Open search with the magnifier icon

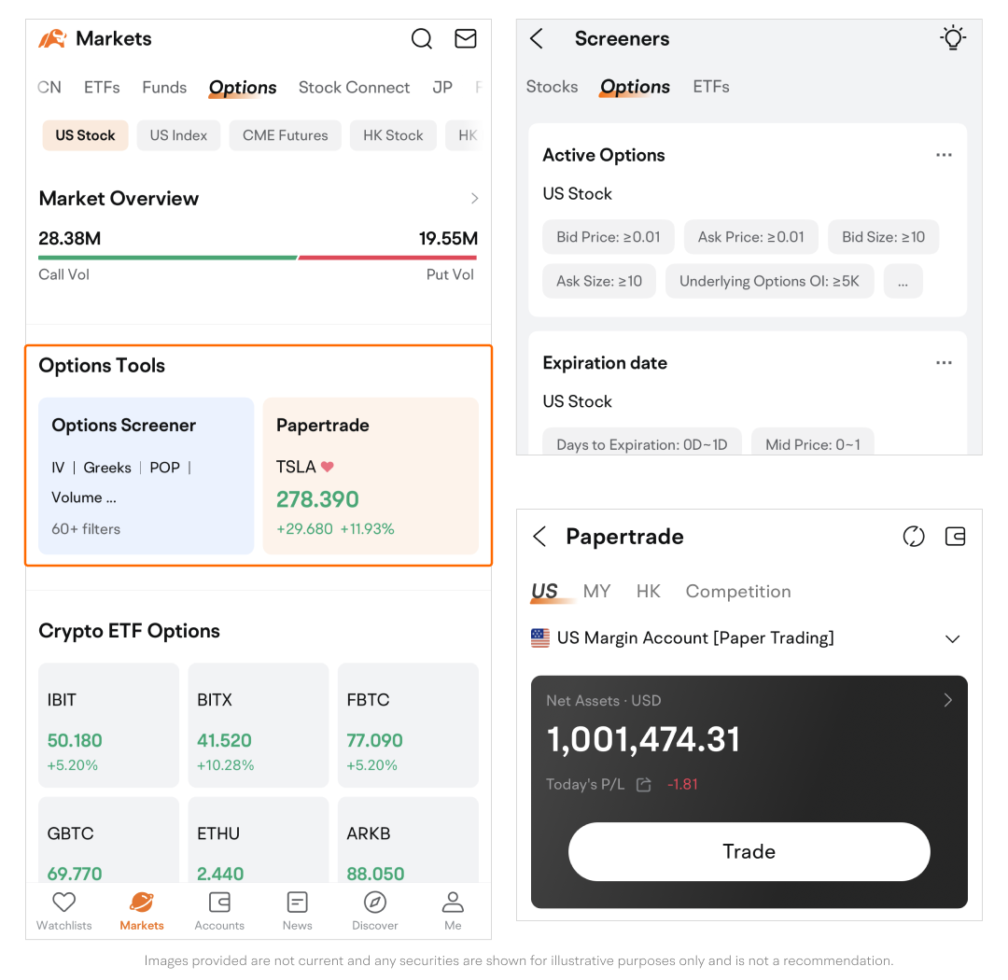tap(422, 39)
